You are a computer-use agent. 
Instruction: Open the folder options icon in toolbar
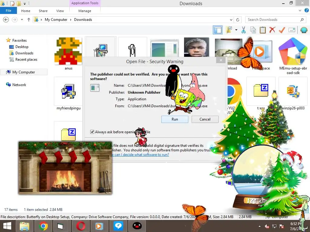tap(229, 30)
